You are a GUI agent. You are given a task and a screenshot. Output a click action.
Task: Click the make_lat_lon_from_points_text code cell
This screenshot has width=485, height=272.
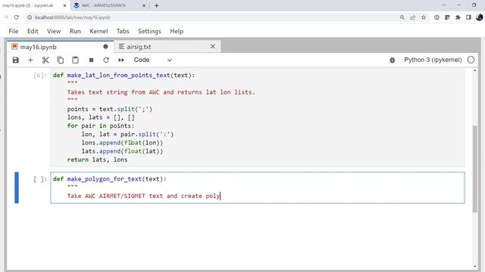coord(258,118)
